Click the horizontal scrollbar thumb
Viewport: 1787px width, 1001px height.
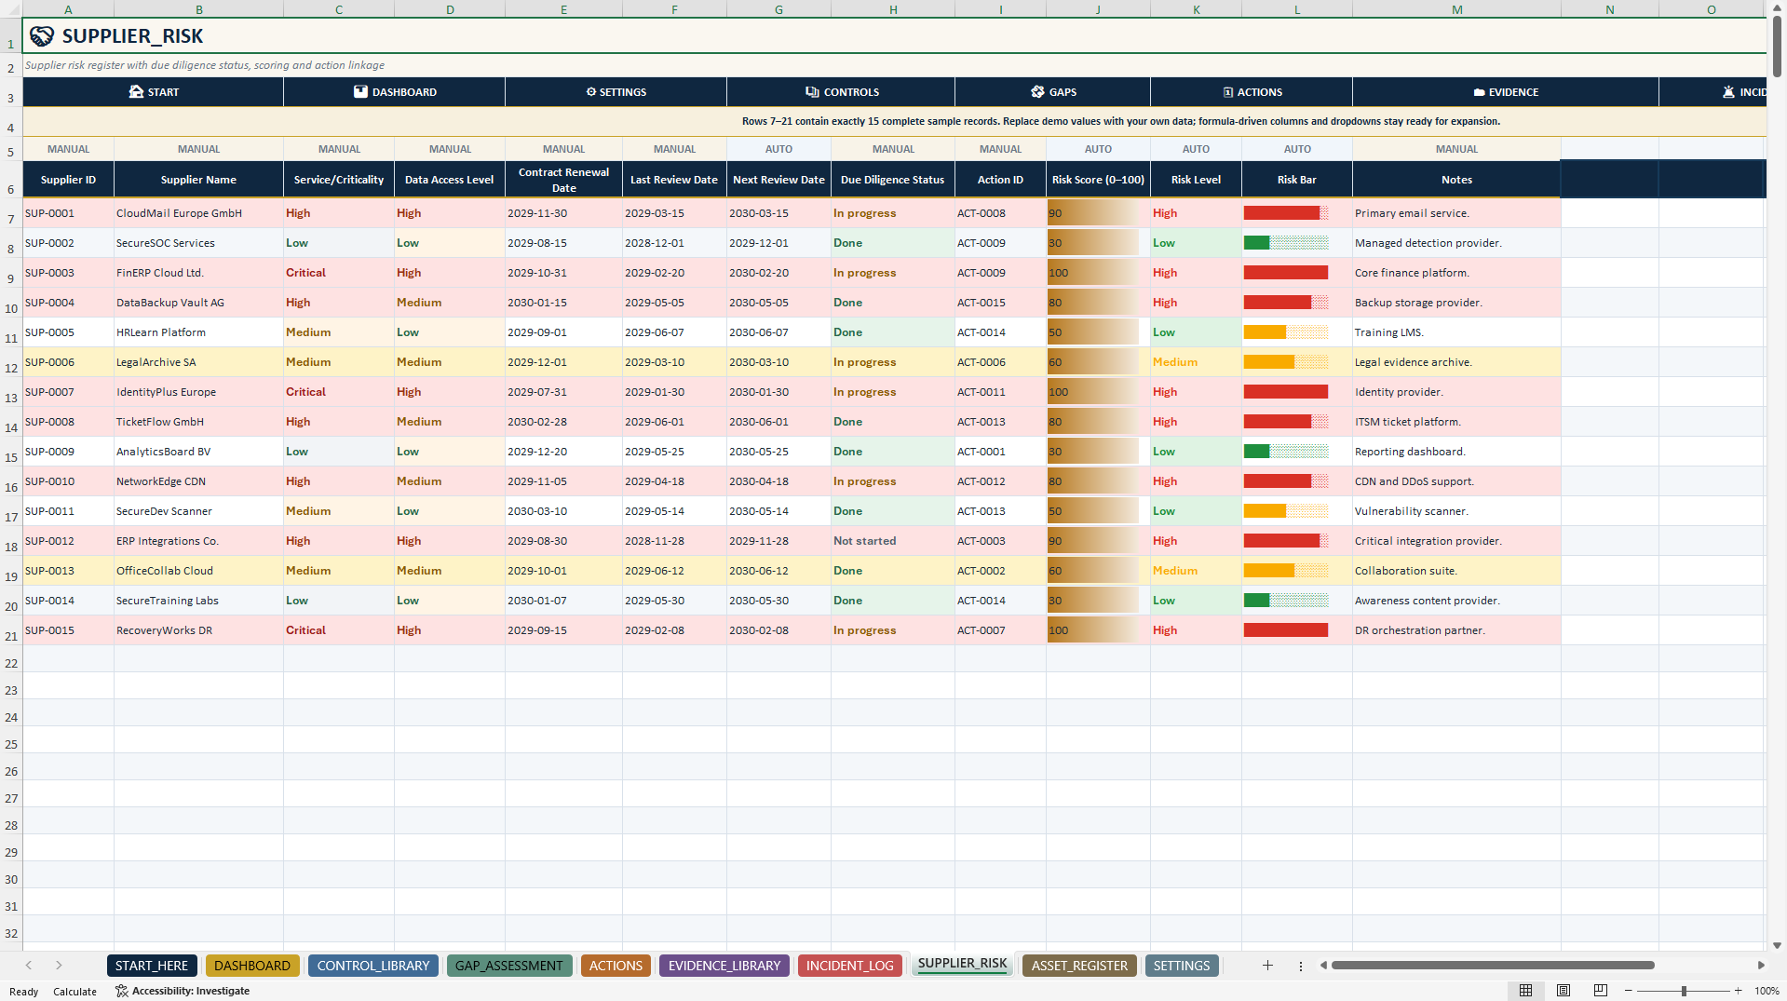click(x=1493, y=966)
